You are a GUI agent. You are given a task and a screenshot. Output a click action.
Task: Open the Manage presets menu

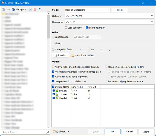19,9
